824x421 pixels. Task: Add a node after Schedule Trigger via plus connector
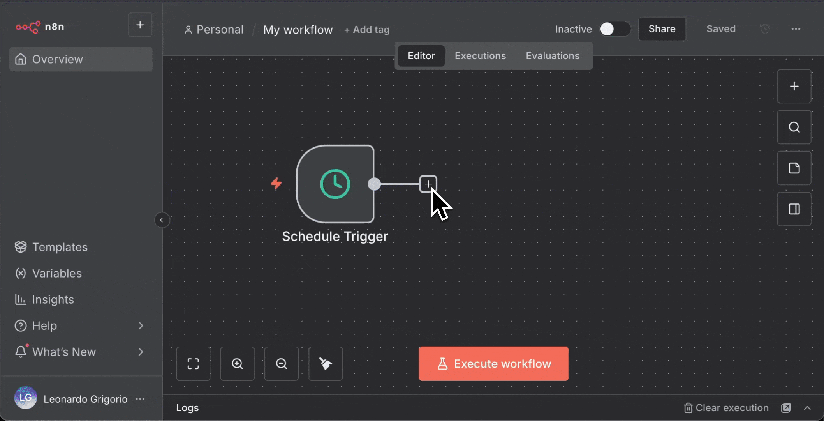pyautogui.click(x=428, y=184)
